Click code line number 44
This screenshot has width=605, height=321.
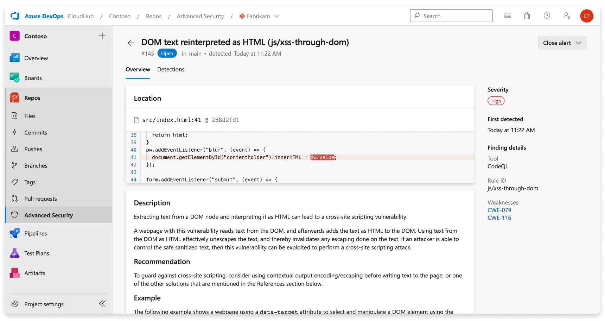click(133, 180)
